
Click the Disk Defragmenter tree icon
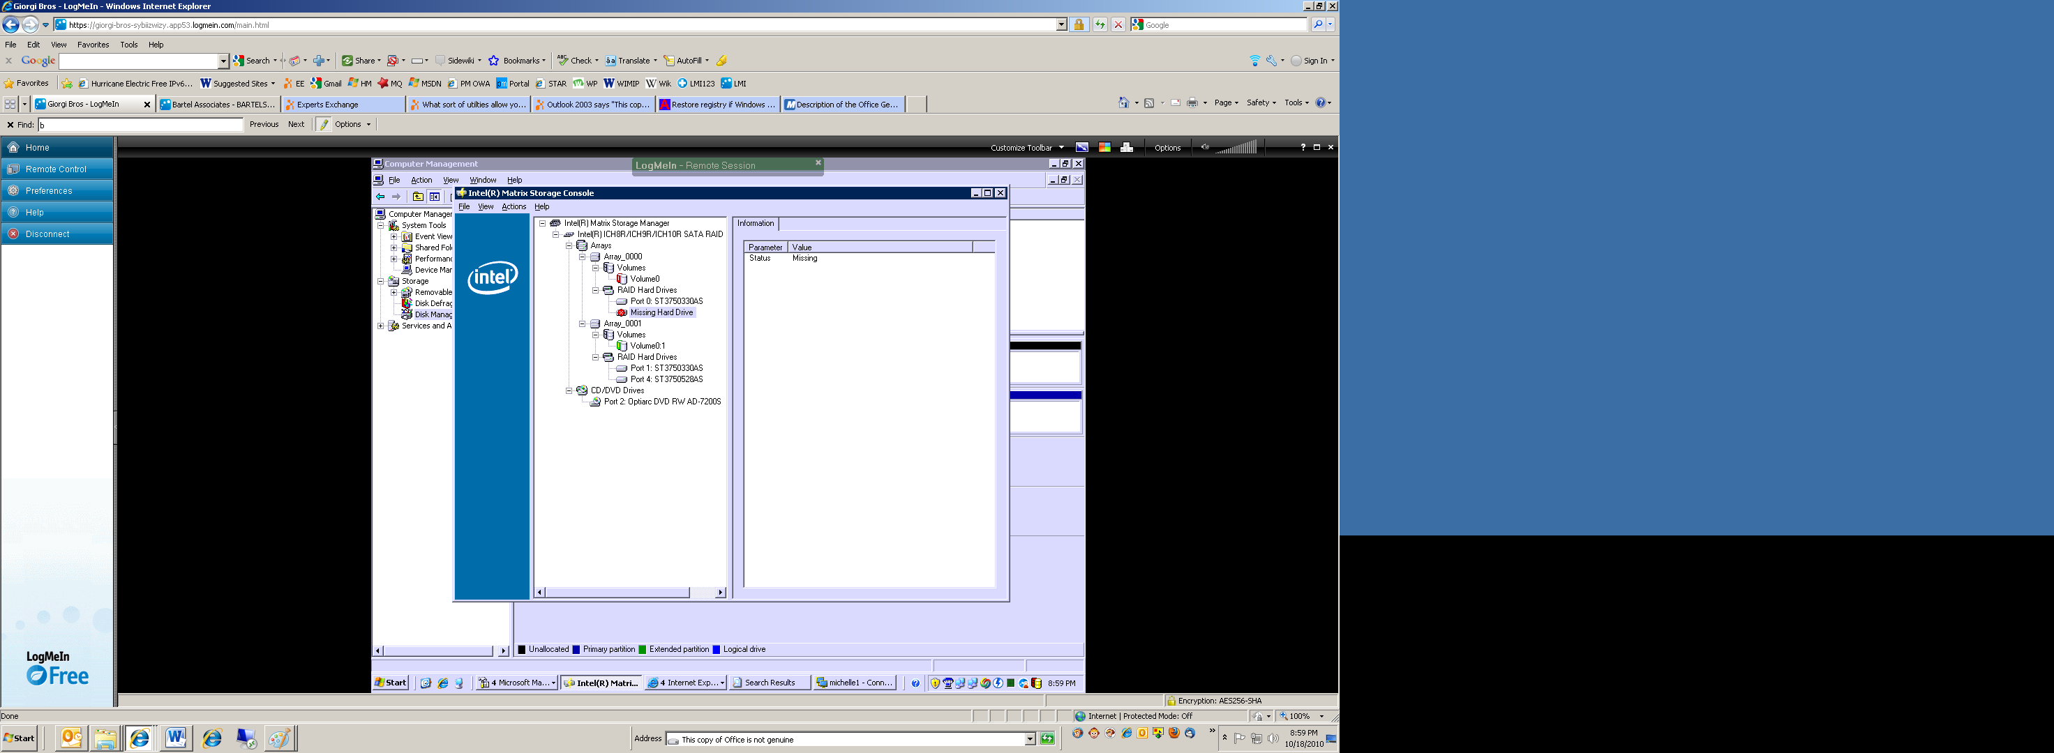pos(407,303)
